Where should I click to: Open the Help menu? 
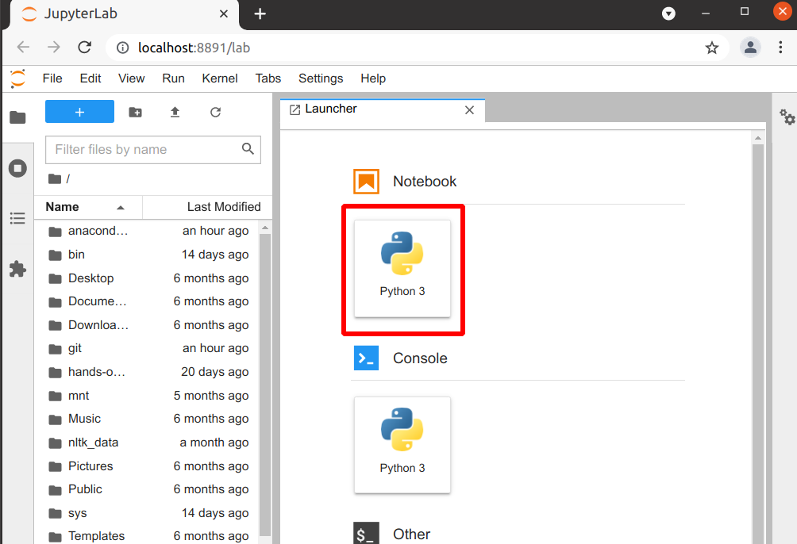point(373,79)
